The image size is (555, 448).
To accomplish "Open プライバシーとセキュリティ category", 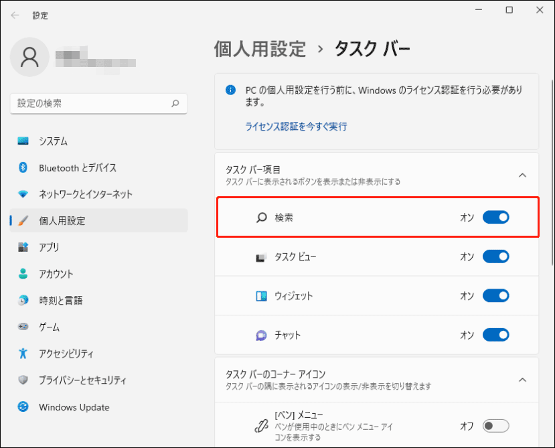I will click(99, 380).
